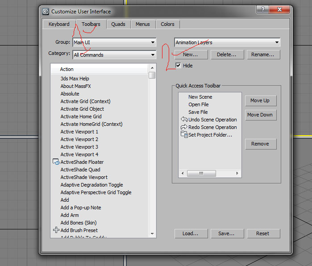Toggle the Hide checkbox

(x=179, y=66)
